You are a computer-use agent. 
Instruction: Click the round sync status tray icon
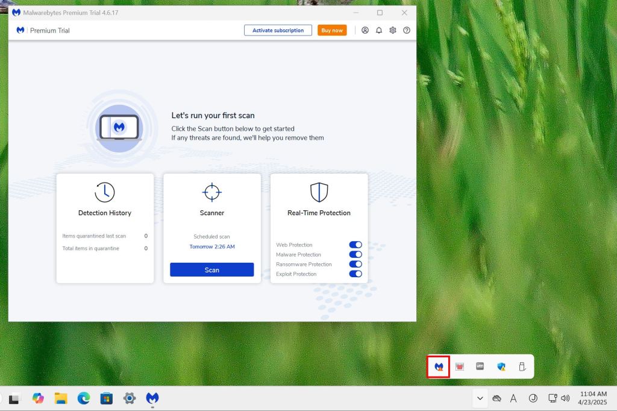tap(533, 398)
